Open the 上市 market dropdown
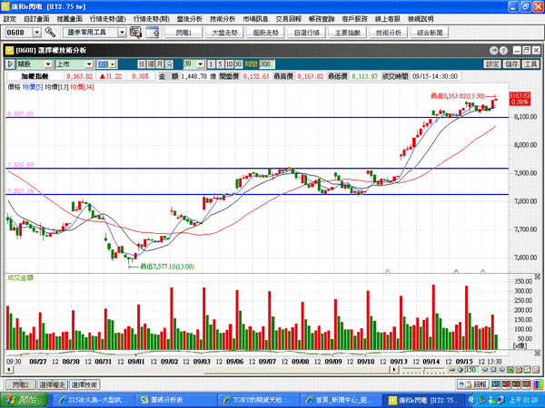Viewport: 545px width, 408px height. (x=89, y=64)
